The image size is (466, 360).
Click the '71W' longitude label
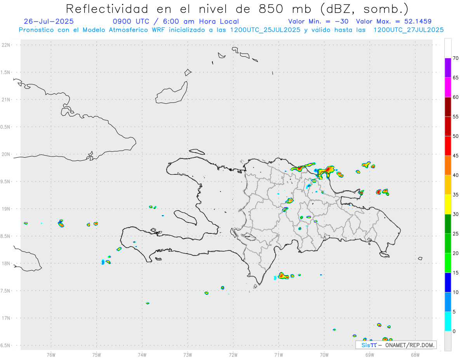pyautogui.click(x=278, y=355)
